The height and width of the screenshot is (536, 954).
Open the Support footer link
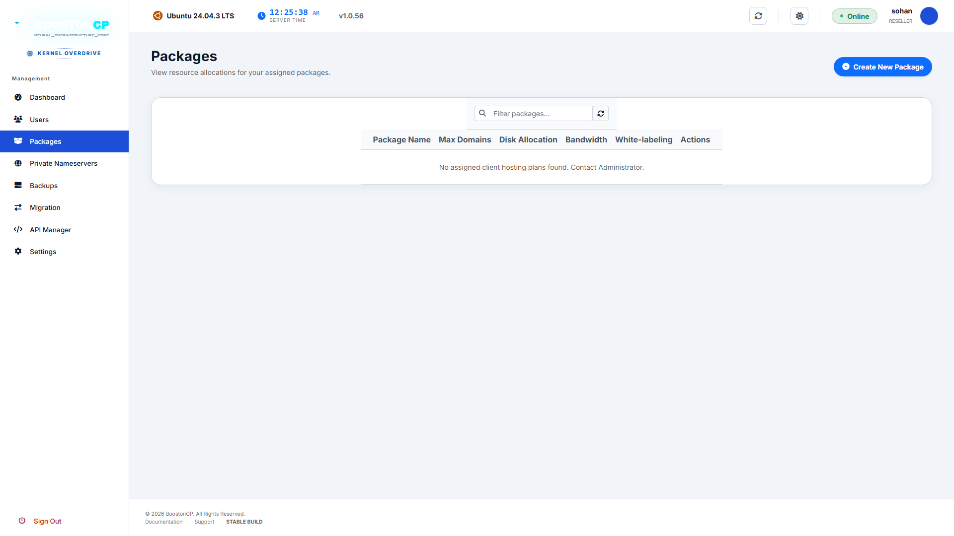(x=204, y=522)
